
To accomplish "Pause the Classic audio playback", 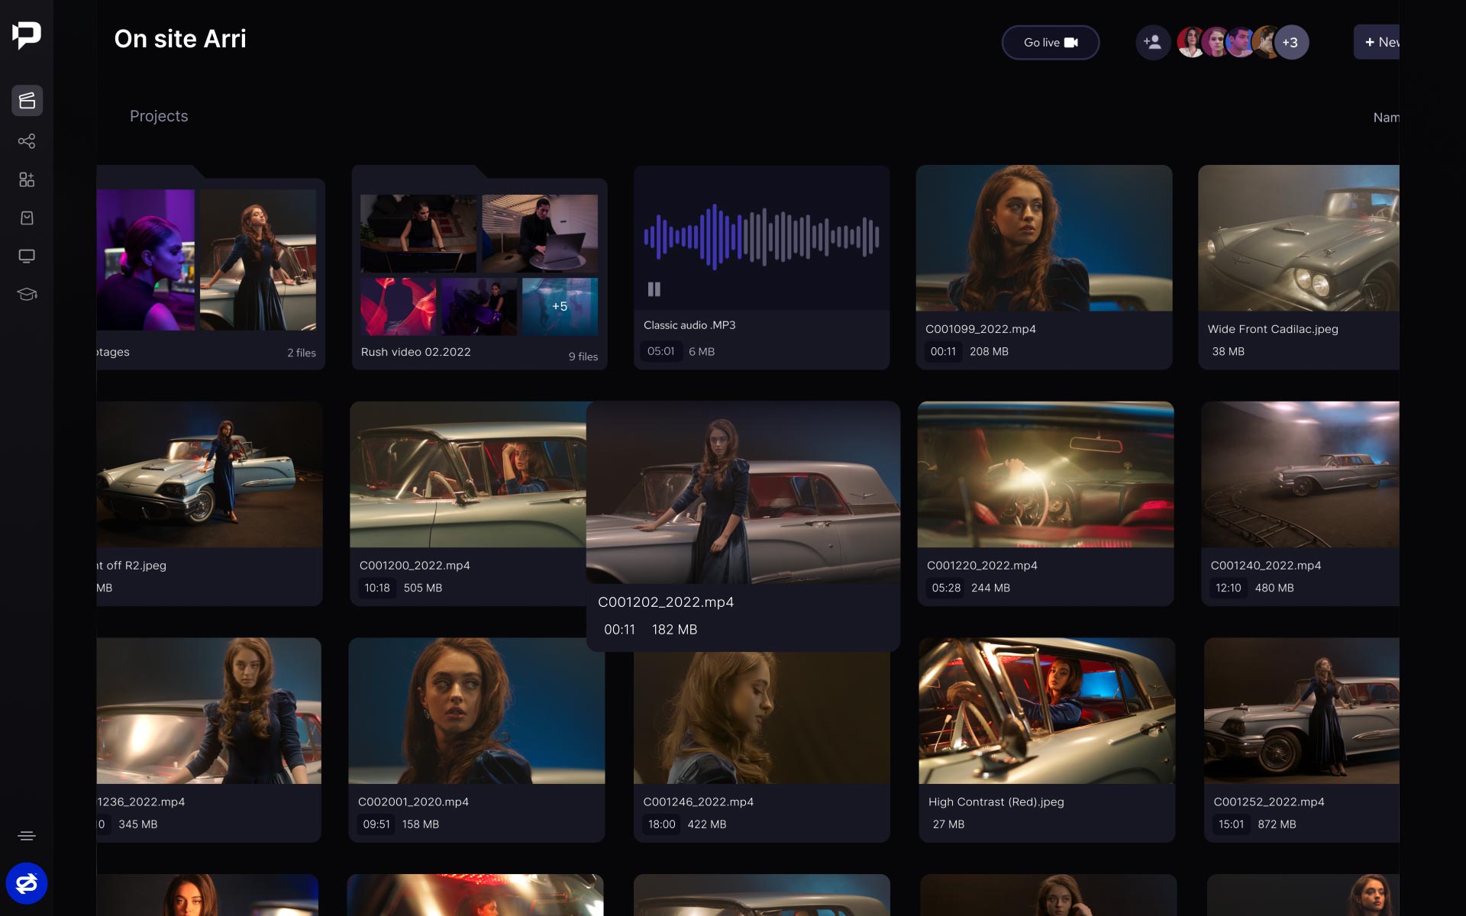I will point(654,289).
